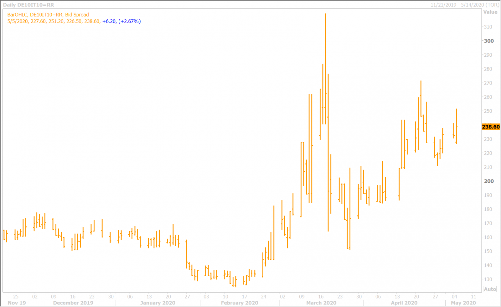Click the date tick 25 in Nov 19
This screenshot has height=307, width=501.
16,296
